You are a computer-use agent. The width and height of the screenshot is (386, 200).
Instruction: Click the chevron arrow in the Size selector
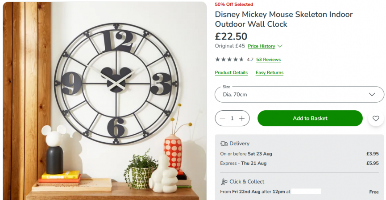(372, 94)
